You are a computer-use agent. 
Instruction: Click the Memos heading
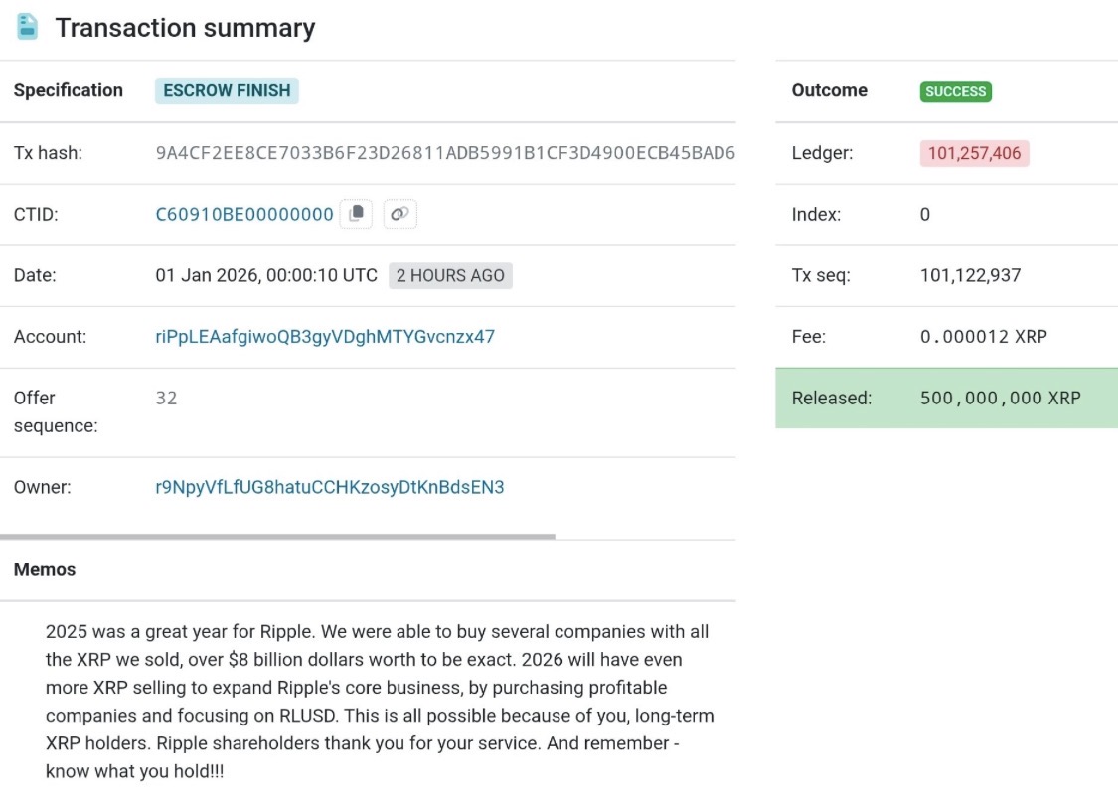point(44,569)
